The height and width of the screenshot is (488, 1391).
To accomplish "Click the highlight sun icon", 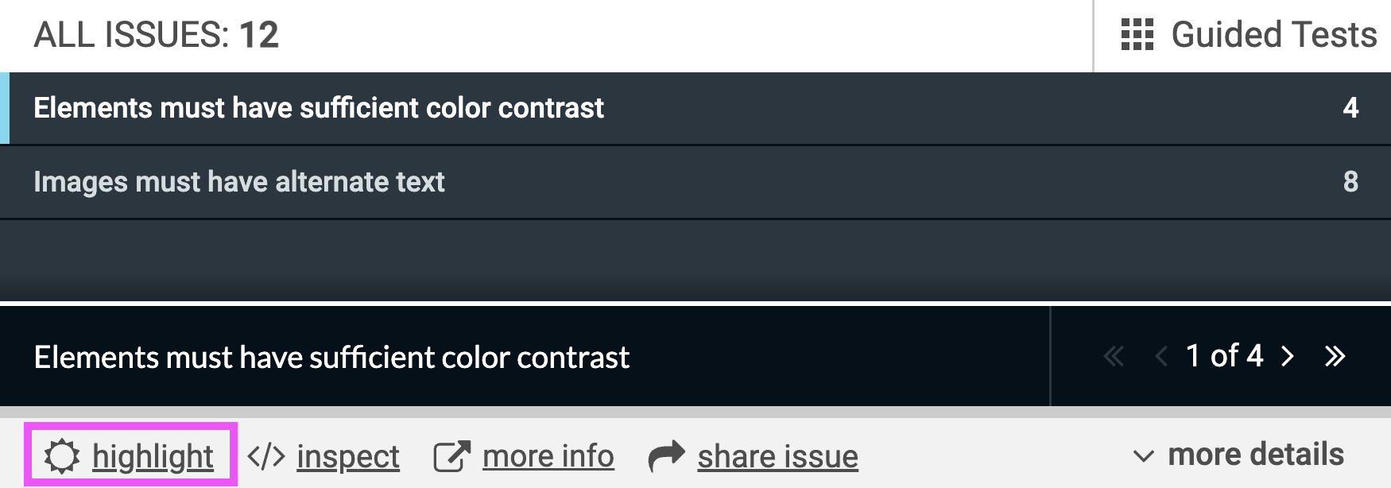I will [x=62, y=457].
